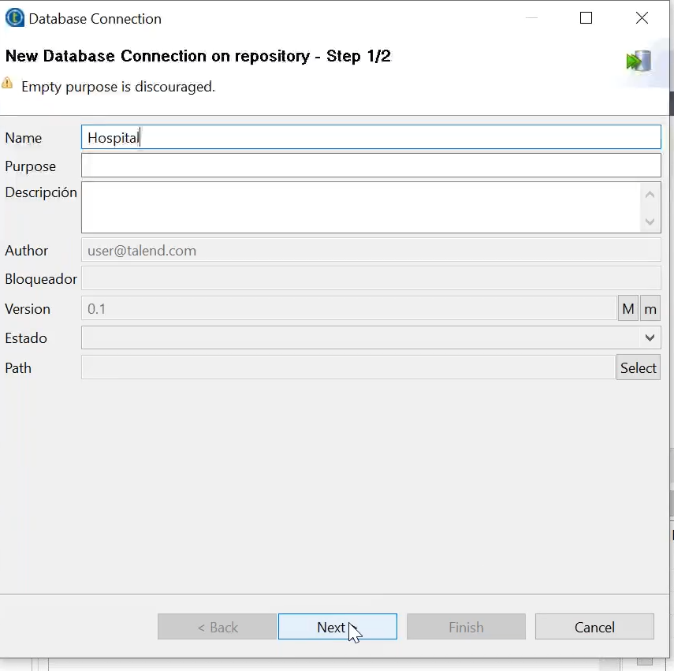Image resolution: width=674 pixels, height=671 pixels.
Task: Click the Descripción label
Action: coord(41,192)
